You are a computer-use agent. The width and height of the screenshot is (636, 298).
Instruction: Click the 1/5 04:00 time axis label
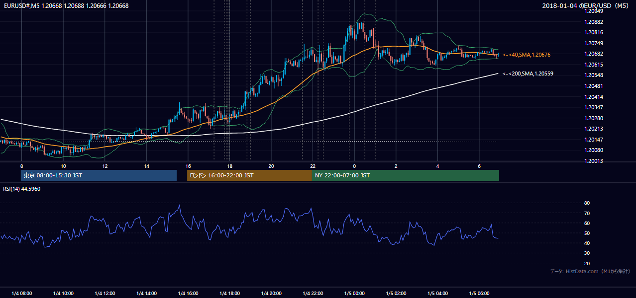pos(437,293)
